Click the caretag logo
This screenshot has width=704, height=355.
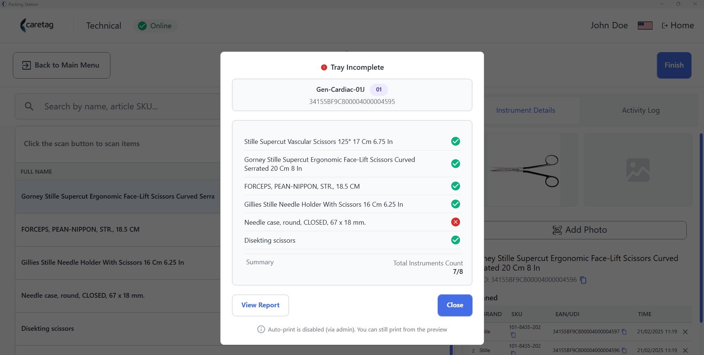point(37,25)
